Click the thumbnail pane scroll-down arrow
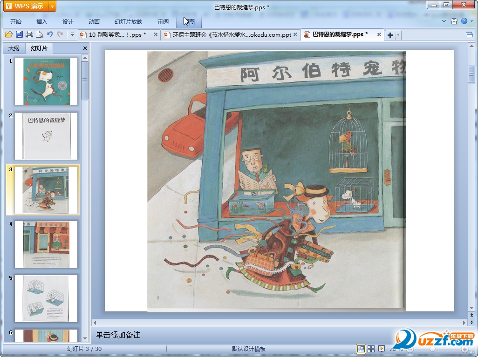This screenshot has height=357, width=478. click(x=85, y=338)
